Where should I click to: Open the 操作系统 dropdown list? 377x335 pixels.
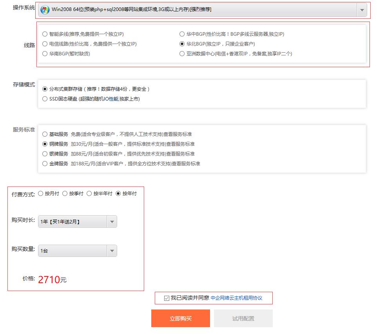point(362,10)
